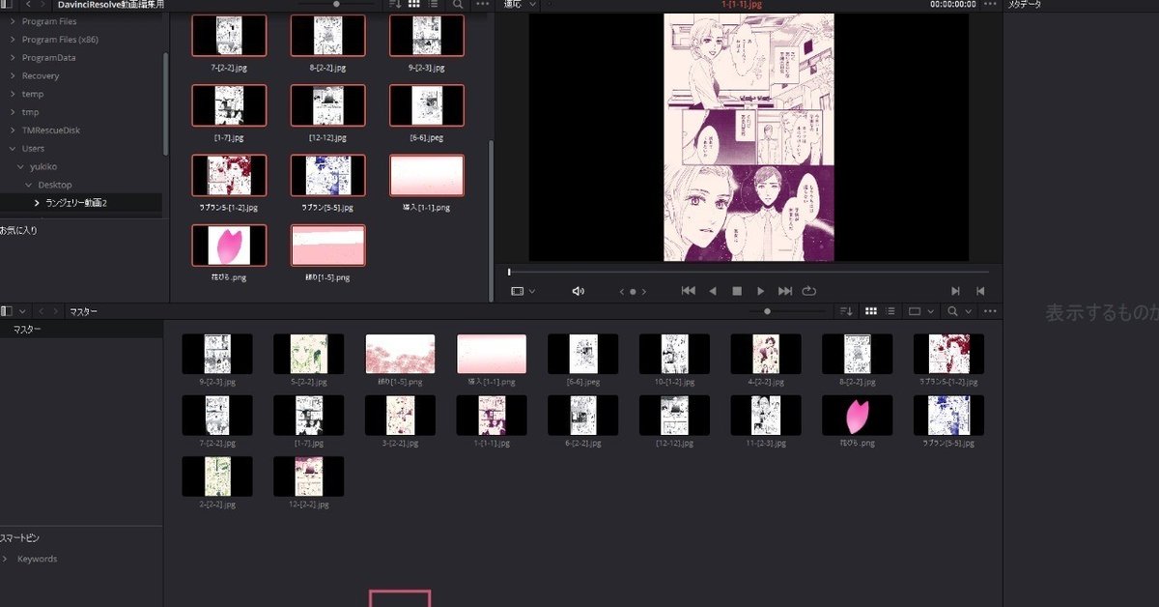Play the clip in reverse
Image resolution: width=1159 pixels, height=607 pixels.
713,291
